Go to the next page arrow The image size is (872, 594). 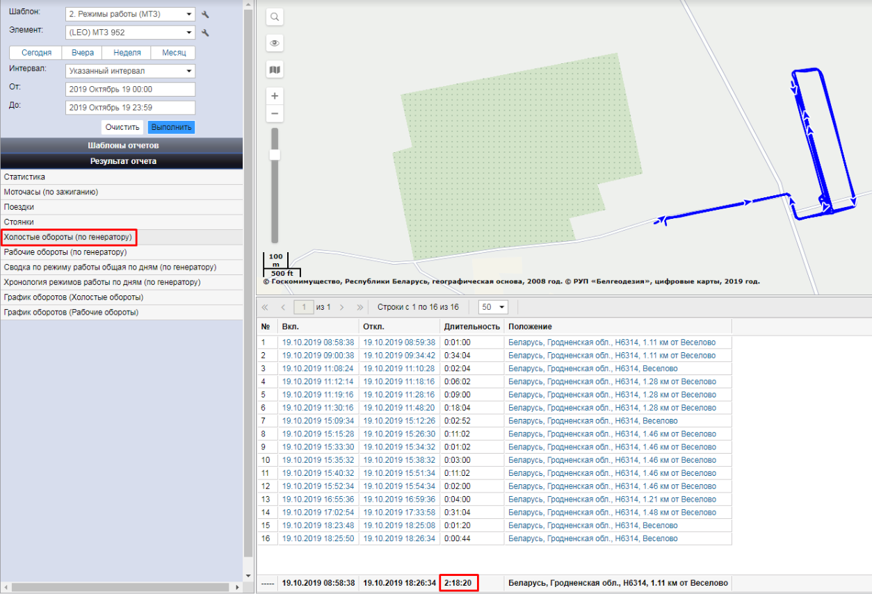point(341,306)
